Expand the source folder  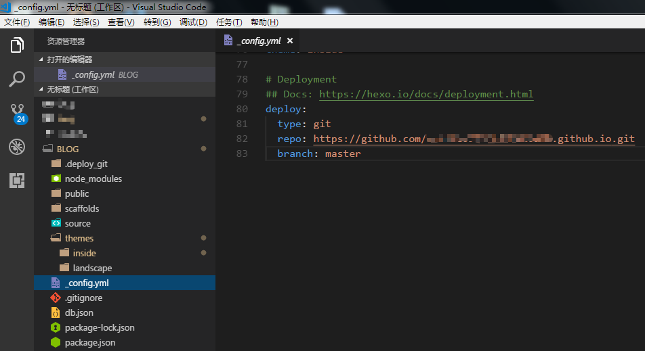125,223
